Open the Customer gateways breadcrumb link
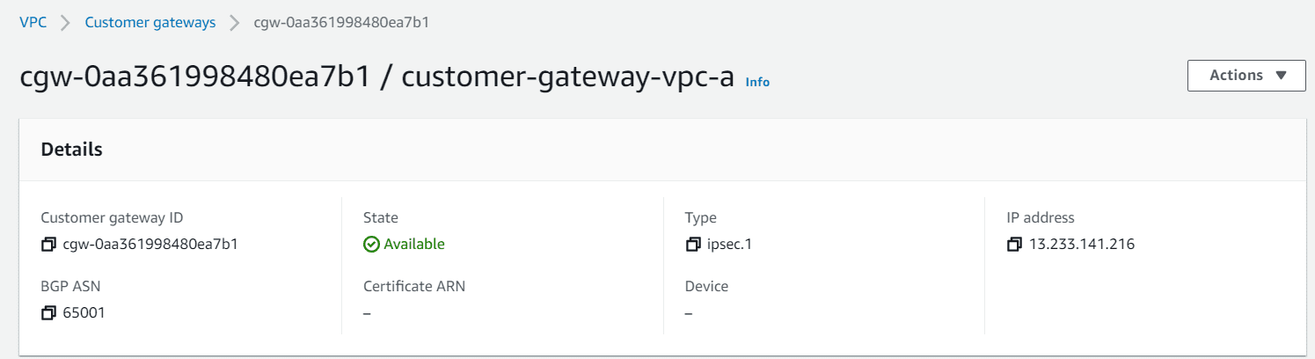1315x359 pixels. (x=150, y=23)
